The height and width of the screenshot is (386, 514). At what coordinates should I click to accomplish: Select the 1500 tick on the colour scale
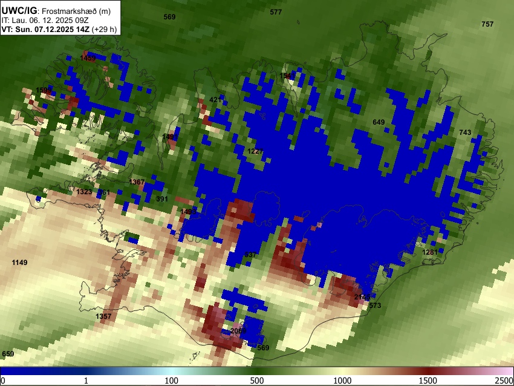point(428,381)
